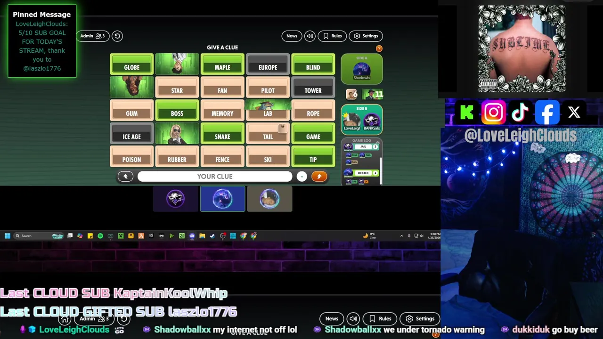Select the FAN word card
Image resolution: width=603 pixels, height=339 pixels.
tap(222, 88)
